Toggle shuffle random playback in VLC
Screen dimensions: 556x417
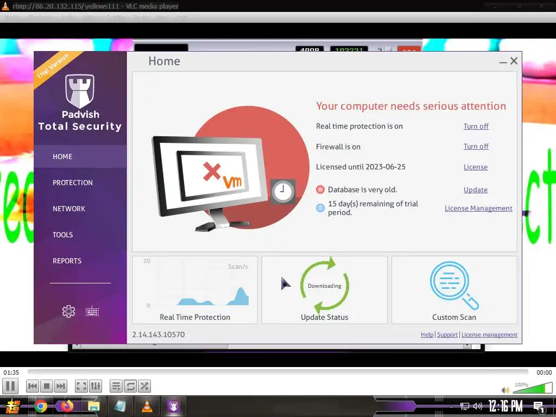pos(144,386)
